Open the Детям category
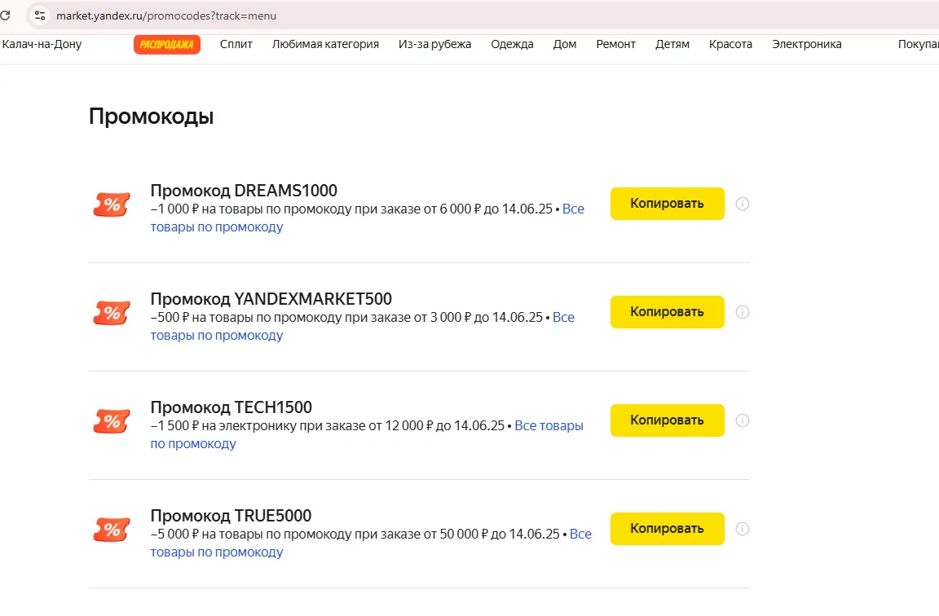Screen dimensions: 939x616 pos(672,44)
